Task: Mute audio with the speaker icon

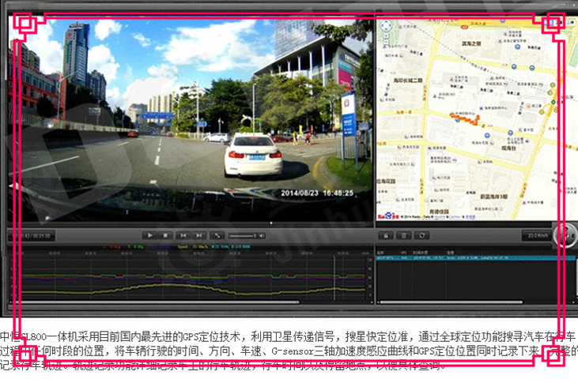Action: point(262,236)
